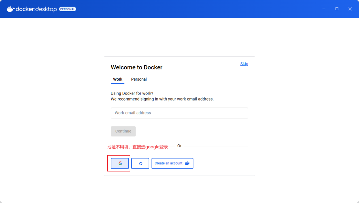Click the Welcome to Docker heading
The height and width of the screenshot is (203, 359).
point(137,67)
